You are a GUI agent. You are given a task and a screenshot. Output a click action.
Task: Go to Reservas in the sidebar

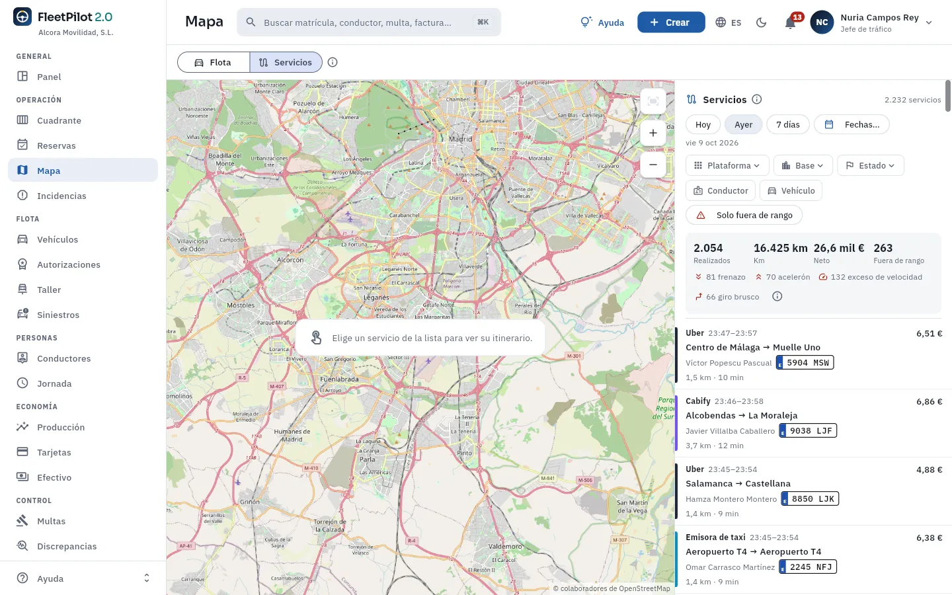[83, 145]
